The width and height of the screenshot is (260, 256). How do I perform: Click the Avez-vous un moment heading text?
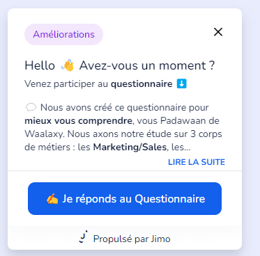pyautogui.click(x=147, y=65)
